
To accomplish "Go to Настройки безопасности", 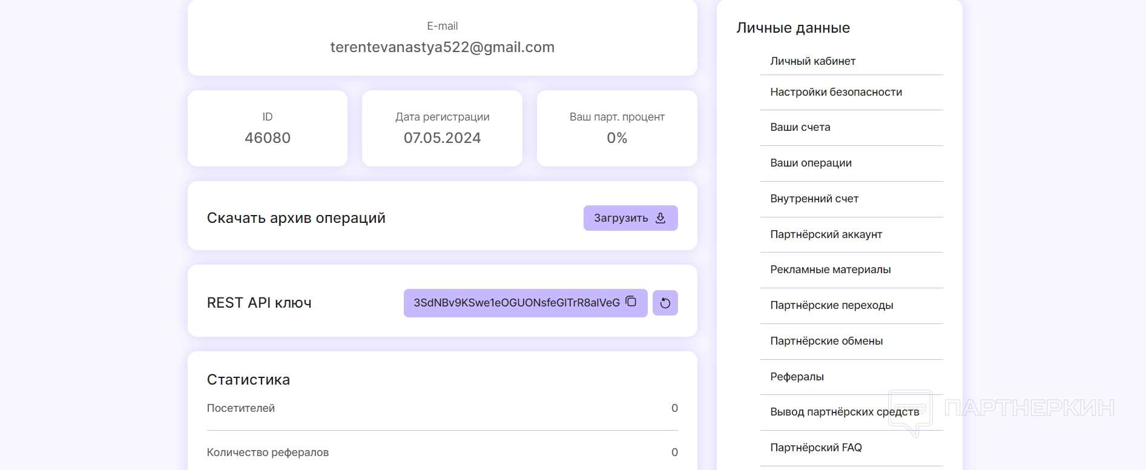I will click(x=835, y=92).
